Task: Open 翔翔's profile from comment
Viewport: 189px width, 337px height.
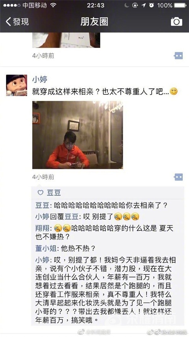Action: click(42, 228)
